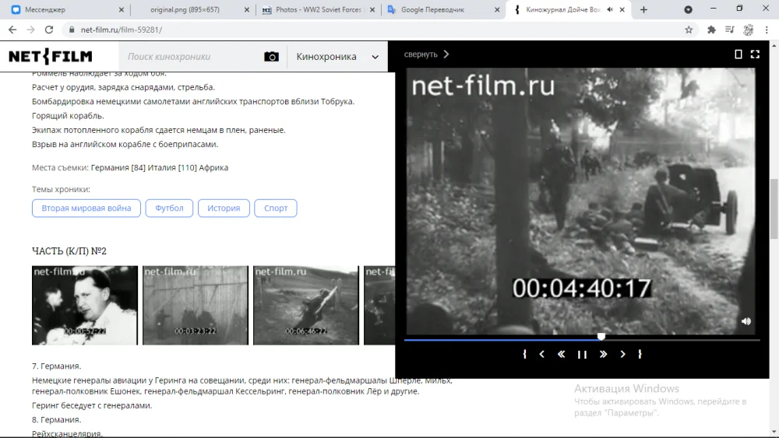View site security lock information
Screen dimensions: 779x438
click(x=72, y=30)
